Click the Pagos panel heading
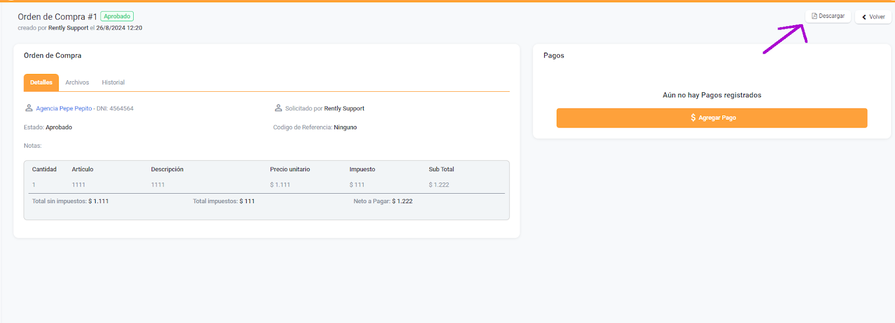 tap(554, 55)
